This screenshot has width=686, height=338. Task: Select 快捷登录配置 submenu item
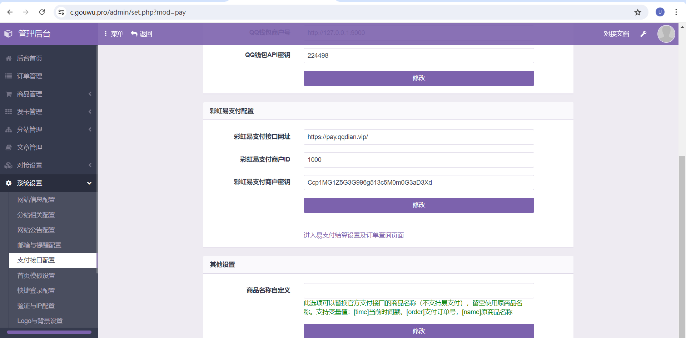36,291
